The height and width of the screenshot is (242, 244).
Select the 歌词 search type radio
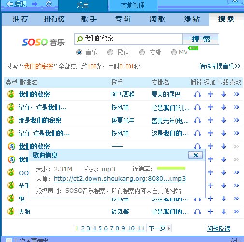110,52
